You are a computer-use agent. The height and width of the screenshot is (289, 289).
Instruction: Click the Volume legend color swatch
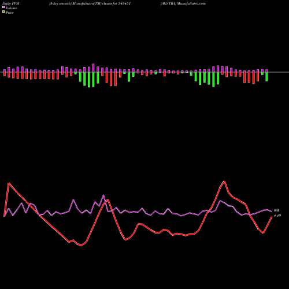tap(3, 7)
